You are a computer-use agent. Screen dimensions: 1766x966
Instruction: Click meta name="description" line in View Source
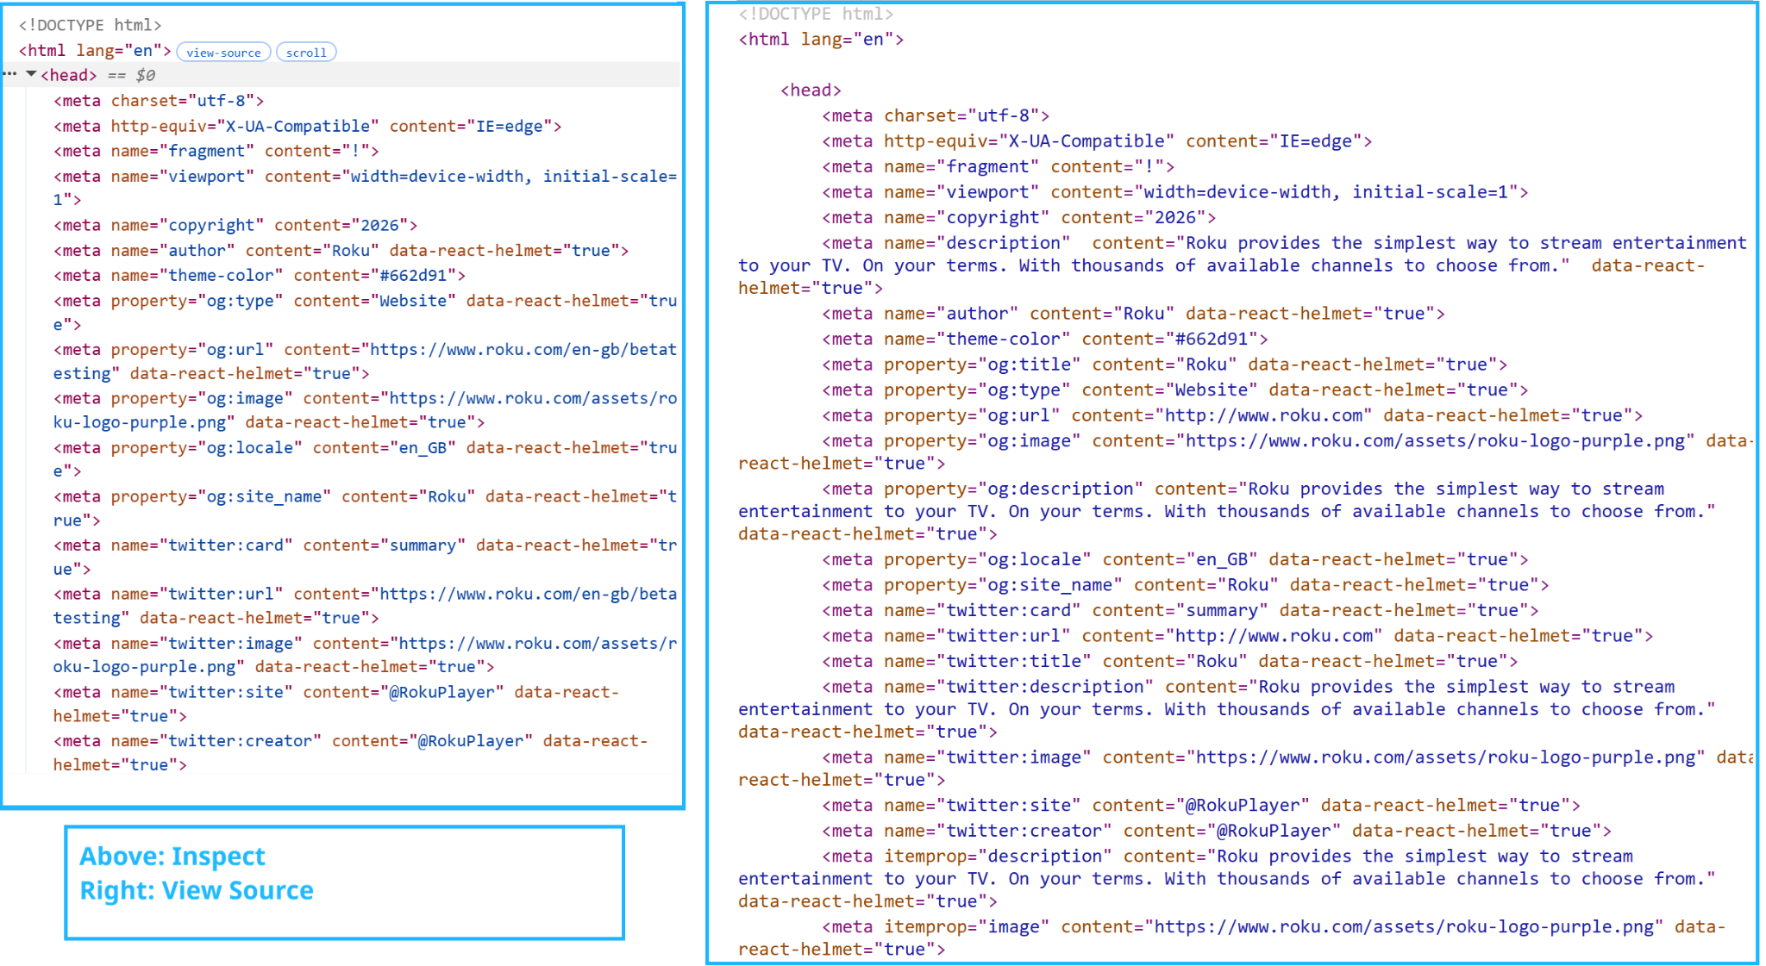click(x=1243, y=265)
